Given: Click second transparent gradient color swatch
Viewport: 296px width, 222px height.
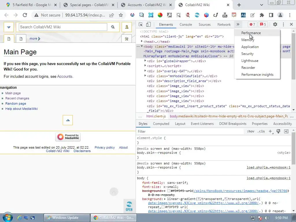Looking at the screenshot, I should [226, 199].
